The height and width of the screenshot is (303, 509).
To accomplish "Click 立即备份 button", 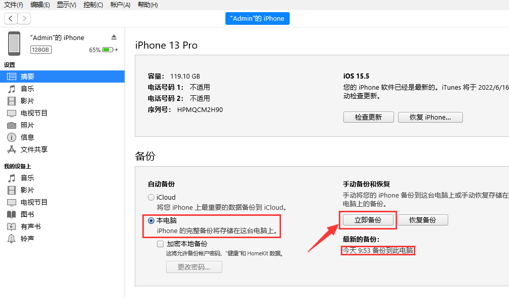I will 368,220.
